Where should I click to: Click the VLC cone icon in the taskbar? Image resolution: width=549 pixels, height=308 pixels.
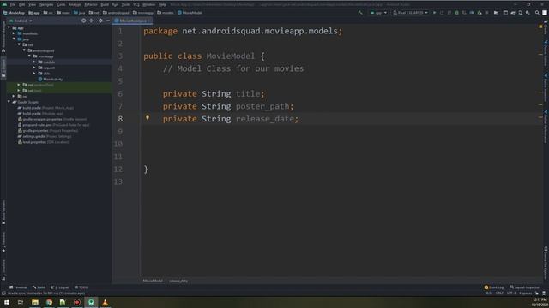click(105, 302)
